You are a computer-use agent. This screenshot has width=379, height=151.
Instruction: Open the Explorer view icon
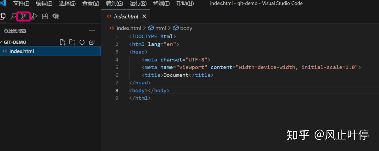2,16
